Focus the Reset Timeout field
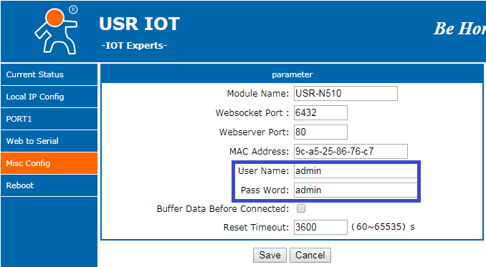Viewport: 486px width, 267px height. pos(320,228)
